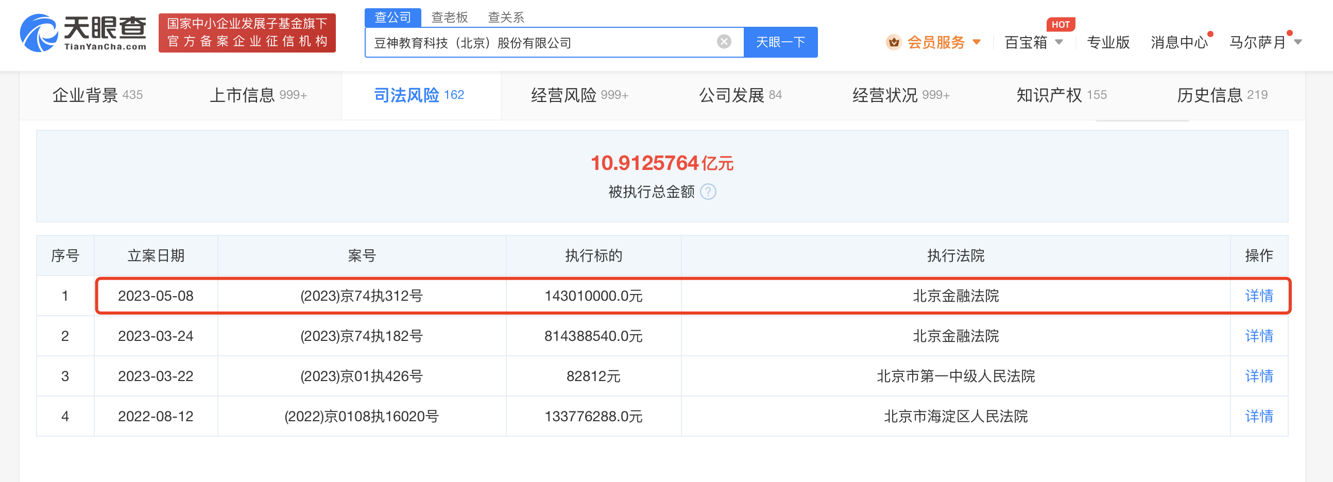Open 详情 for case (2022)京0108执16020号
The image size is (1333, 482).
1258,416
